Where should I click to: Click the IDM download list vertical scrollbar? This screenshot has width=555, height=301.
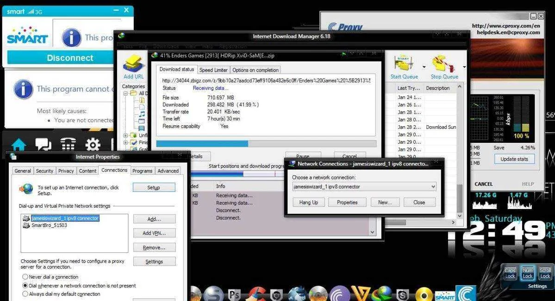click(x=460, y=152)
